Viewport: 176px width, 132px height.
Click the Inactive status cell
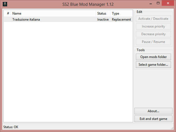pos(103,20)
